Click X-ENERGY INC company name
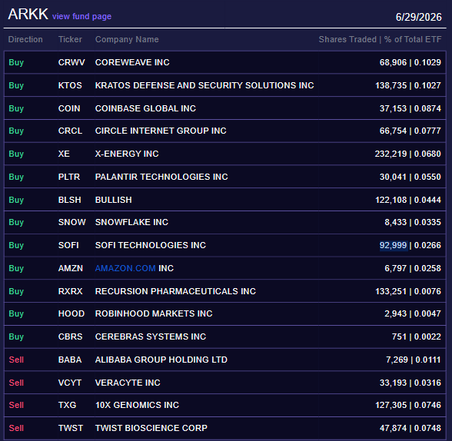Image resolution: width=452 pixels, height=441 pixels. coord(127,154)
